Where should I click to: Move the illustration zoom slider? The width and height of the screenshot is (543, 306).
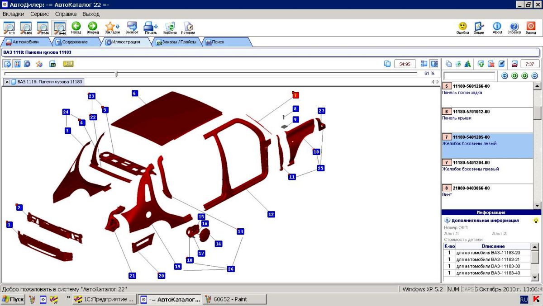[x=116, y=74]
